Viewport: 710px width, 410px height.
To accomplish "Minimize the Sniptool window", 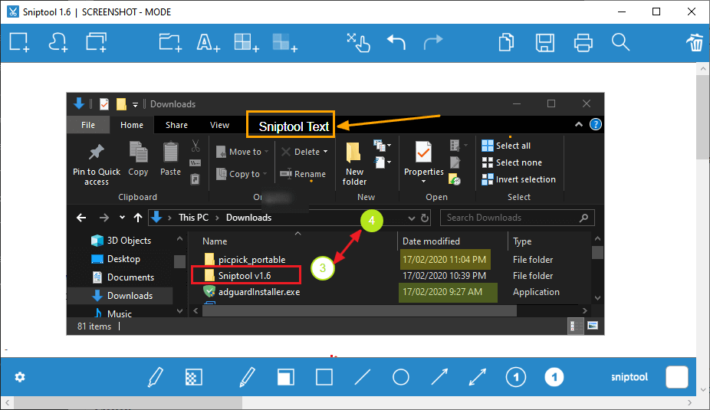I will coord(622,11).
